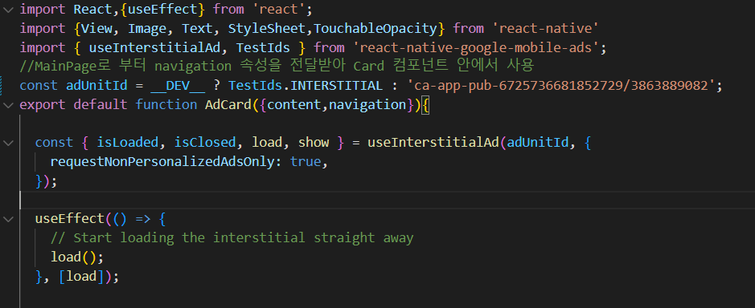Click the 'react-native' module string
The width and height of the screenshot is (755, 308).
click(545, 28)
